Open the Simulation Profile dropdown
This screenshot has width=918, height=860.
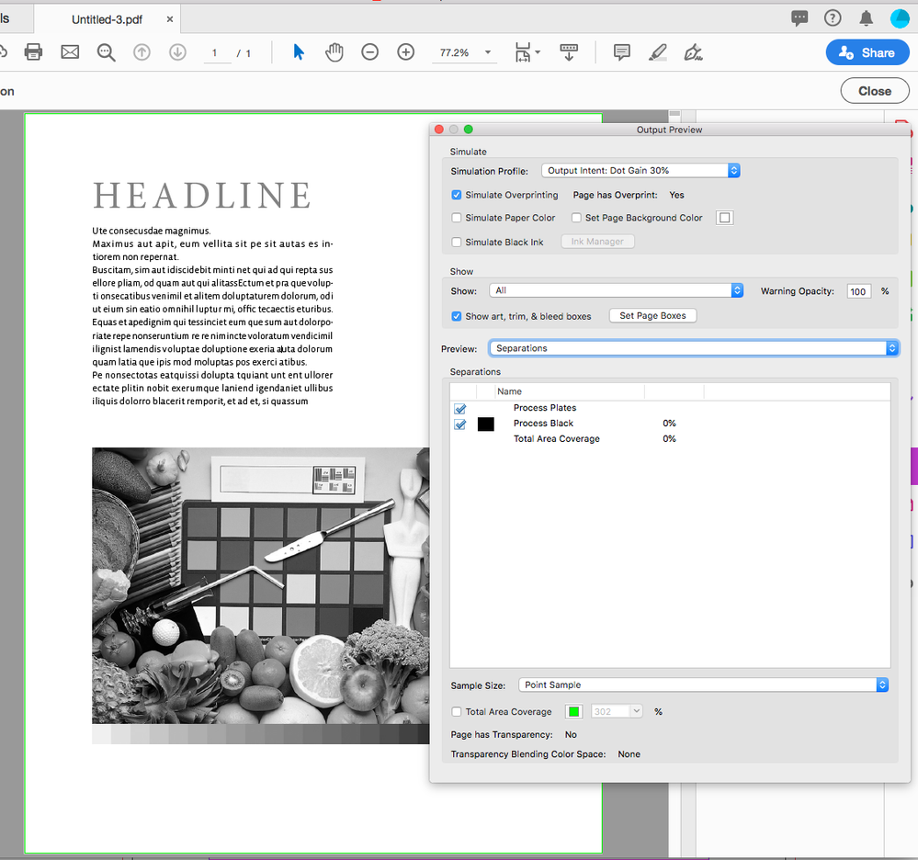click(x=640, y=171)
